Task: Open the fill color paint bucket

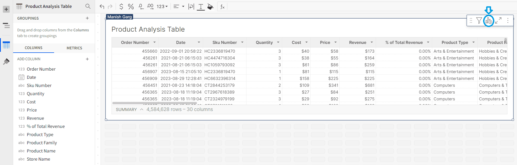Action: point(210,7)
